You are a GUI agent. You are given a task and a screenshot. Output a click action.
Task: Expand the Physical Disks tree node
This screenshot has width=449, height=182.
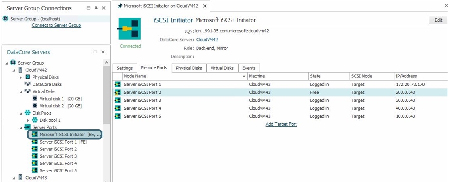click(21, 77)
